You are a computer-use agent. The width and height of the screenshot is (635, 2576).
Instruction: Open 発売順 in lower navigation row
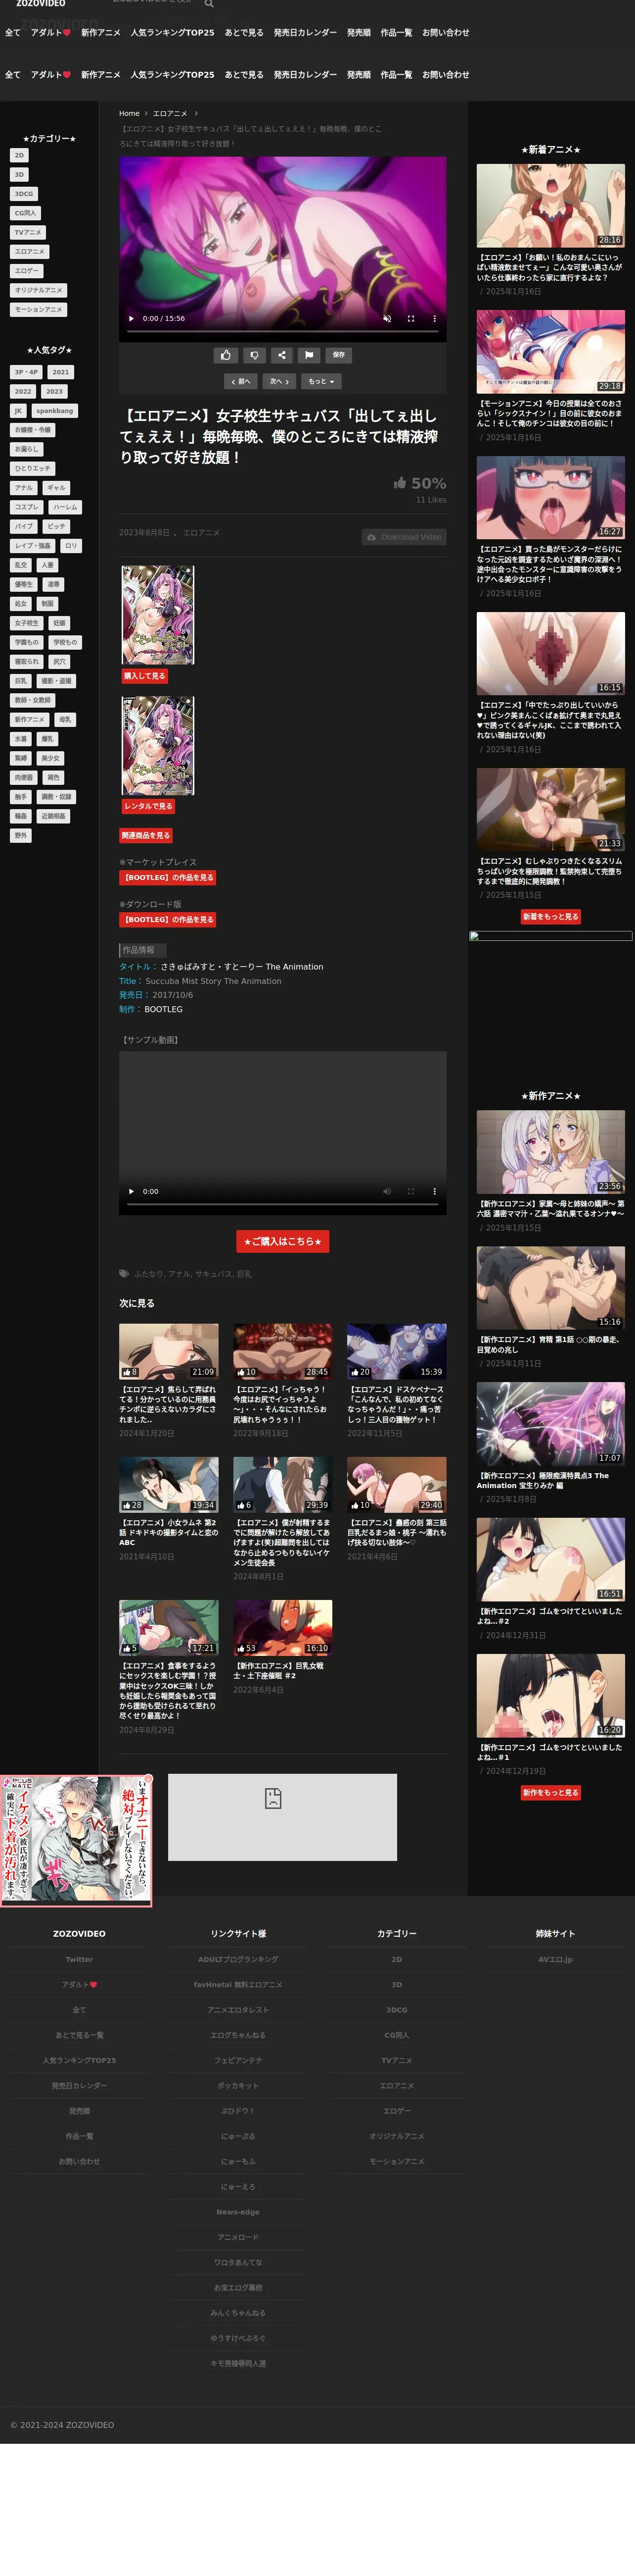(x=359, y=75)
